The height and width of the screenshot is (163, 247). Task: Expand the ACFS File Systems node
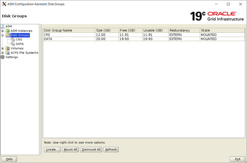click(3, 53)
